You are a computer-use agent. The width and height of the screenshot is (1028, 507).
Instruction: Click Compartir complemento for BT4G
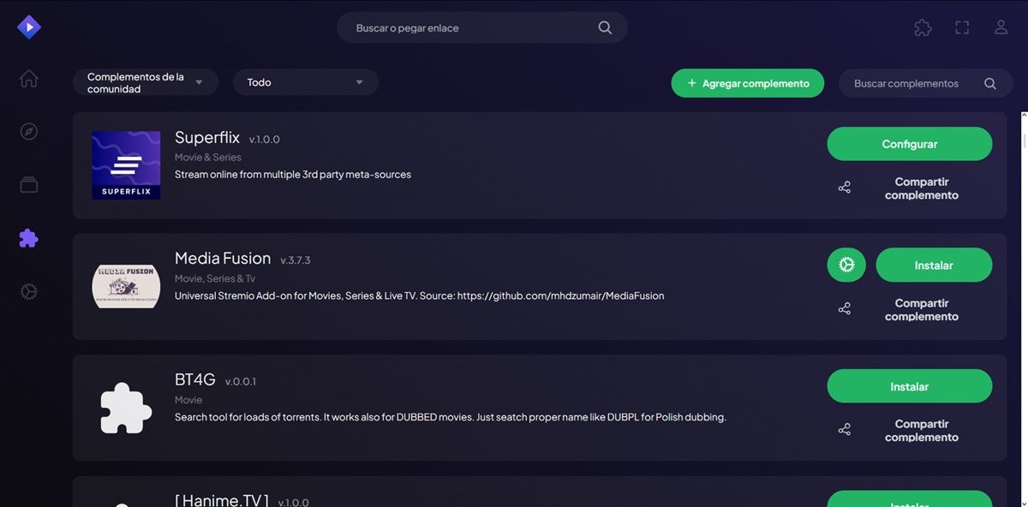pyautogui.click(x=922, y=431)
